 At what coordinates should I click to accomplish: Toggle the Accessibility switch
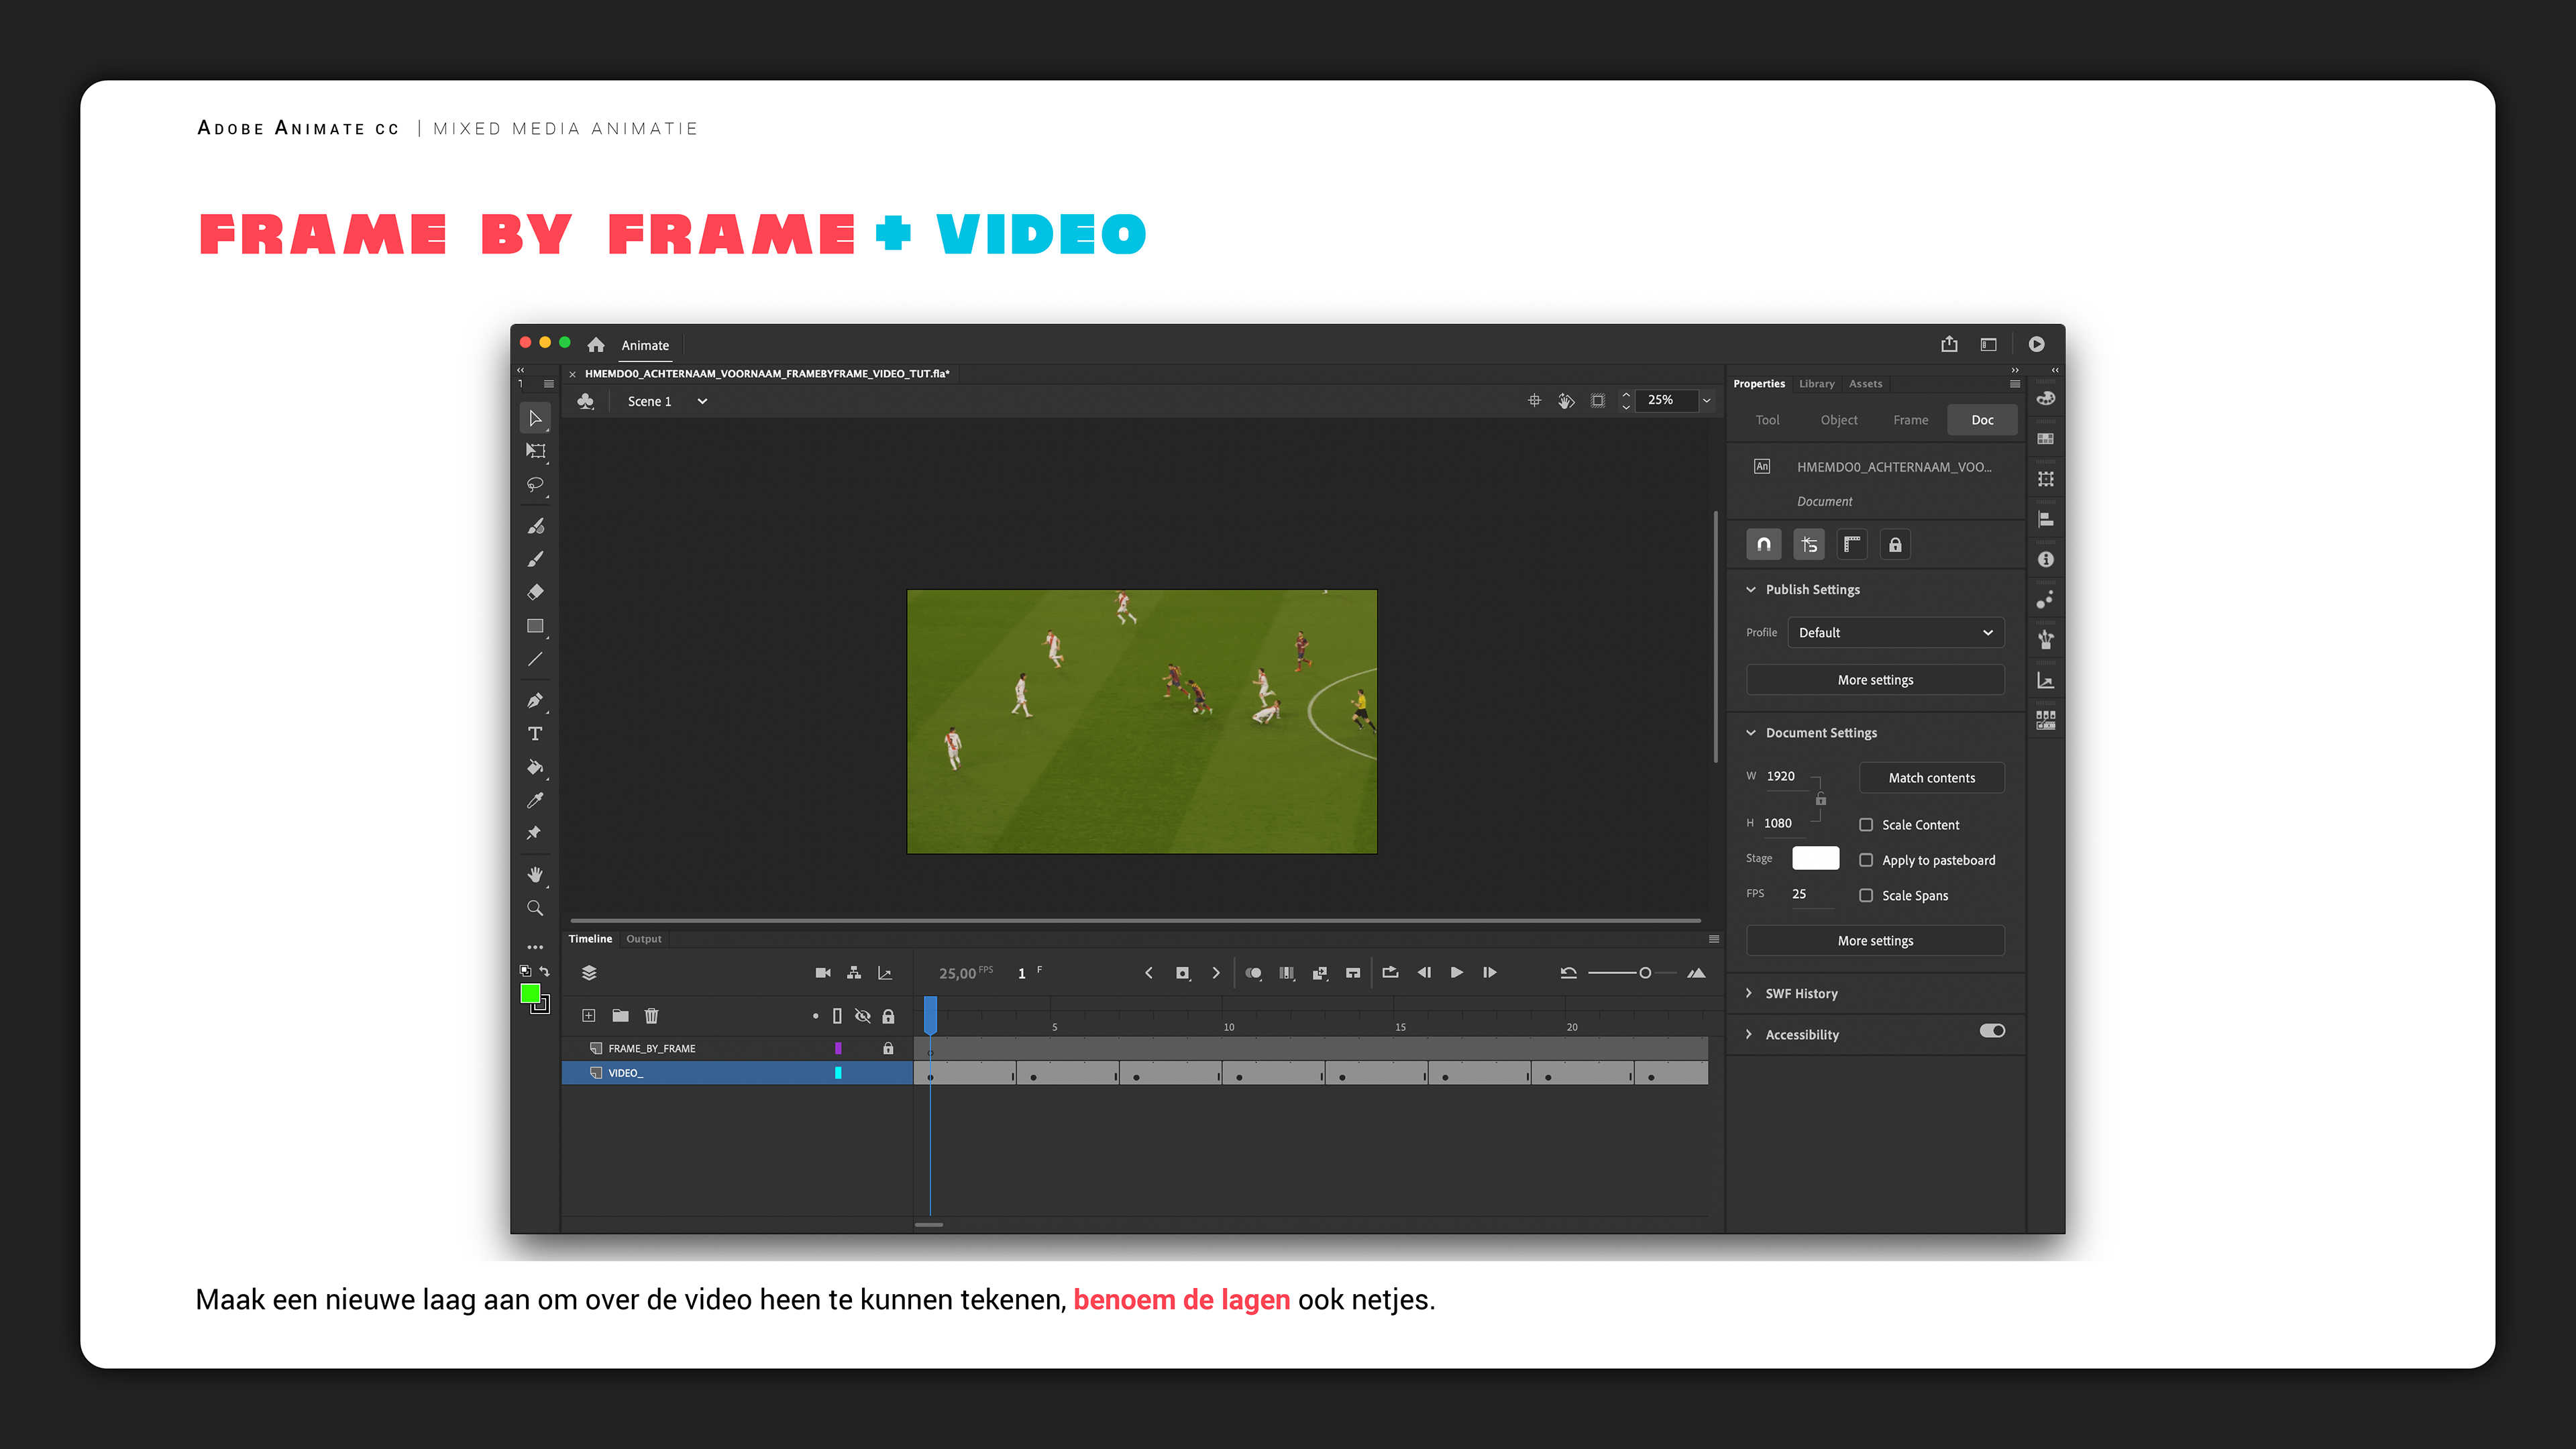pyautogui.click(x=1992, y=1031)
